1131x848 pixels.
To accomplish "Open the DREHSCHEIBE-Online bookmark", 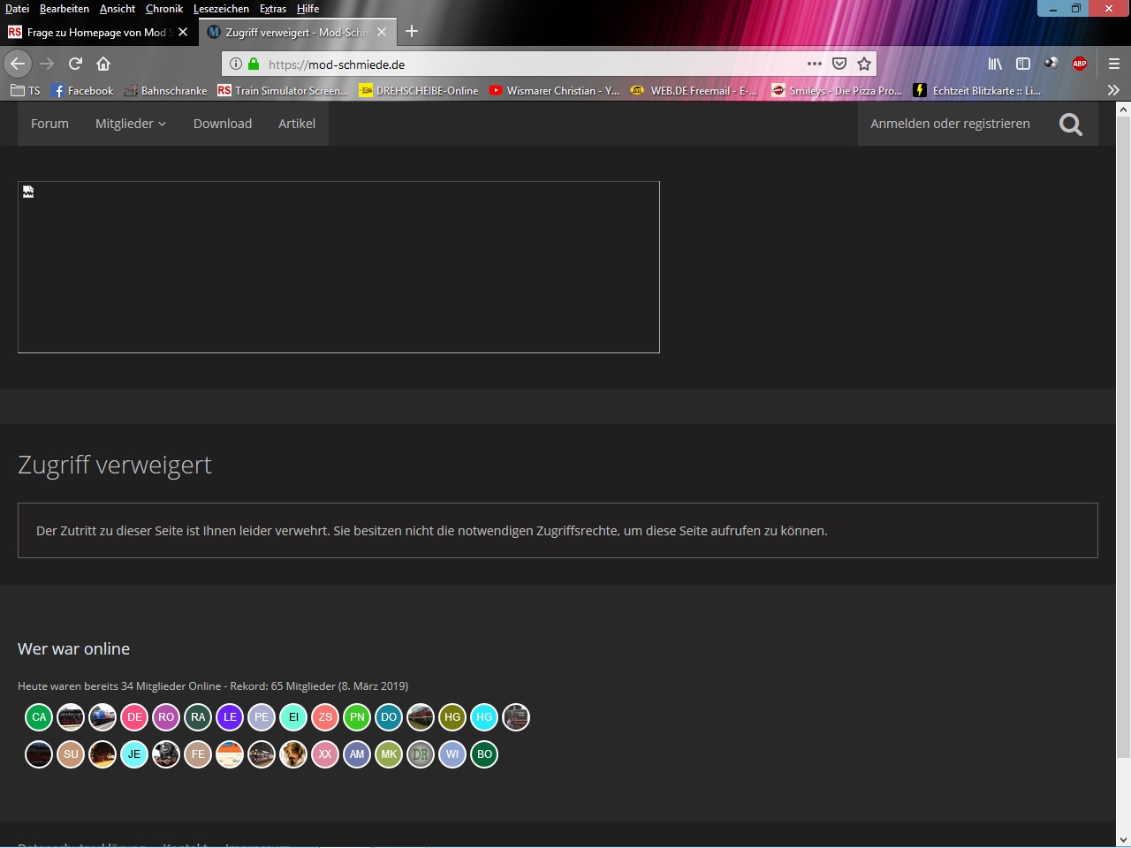I will pyautogui.click(x=419, y=90).
